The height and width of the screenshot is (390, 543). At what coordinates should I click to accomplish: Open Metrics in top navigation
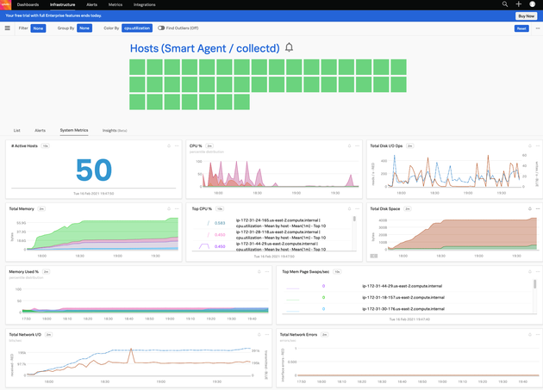(x=115, y=4)
